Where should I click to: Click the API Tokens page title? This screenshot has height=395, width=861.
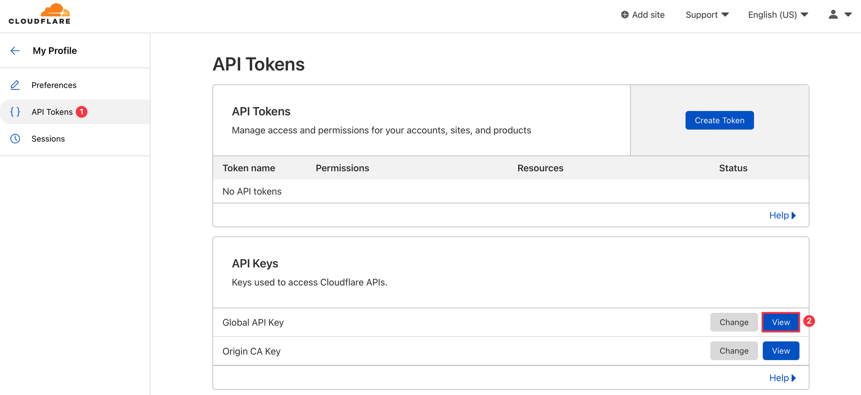click(259, 65)
